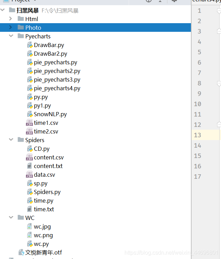Image resolution: width=221 pixels, height=259 pixels.
Task: Select the data.csv file name
Action: (44, 175)
